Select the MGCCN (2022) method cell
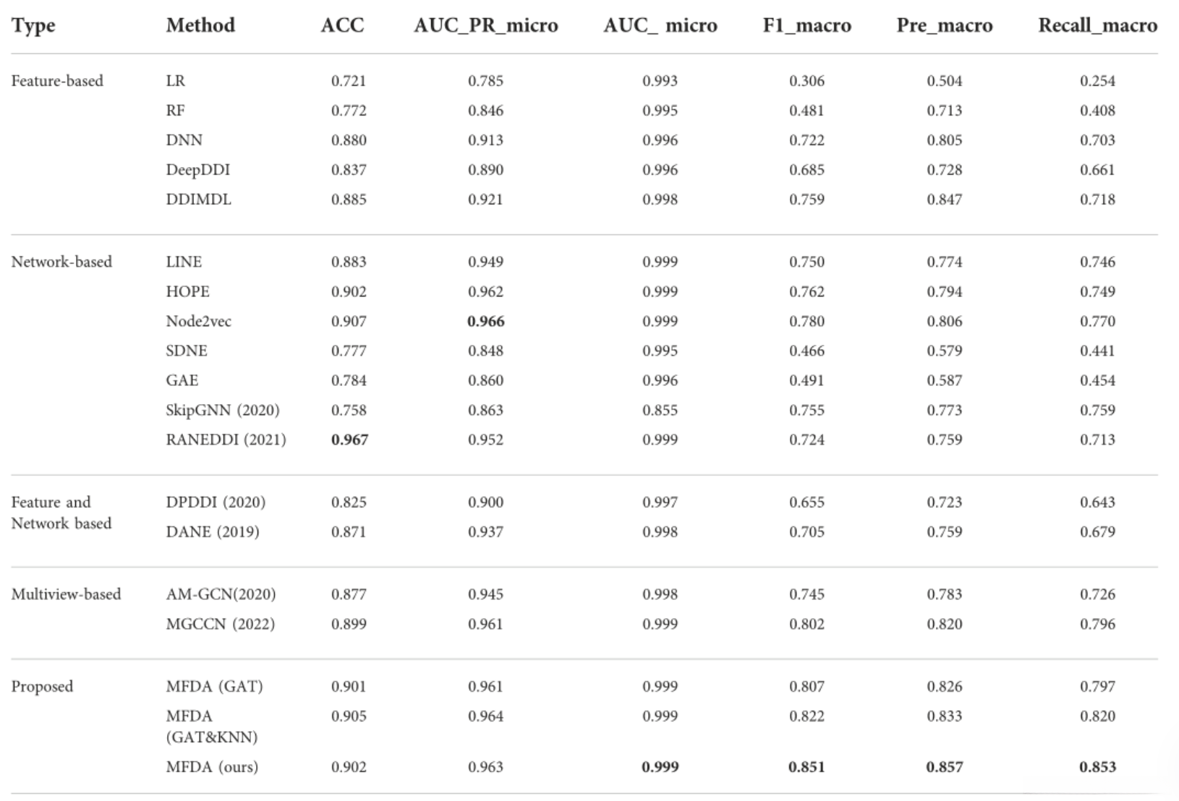This screenshot has width=1179, height=801. [x=220, y=624]
